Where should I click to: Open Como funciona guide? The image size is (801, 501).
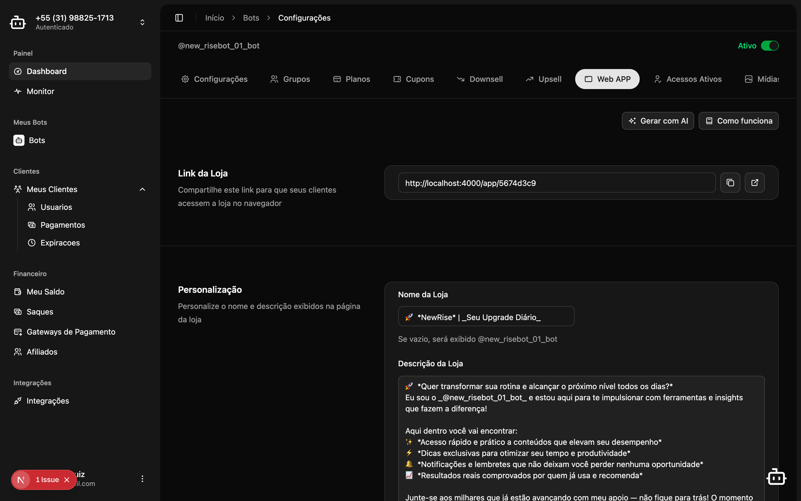738,121
